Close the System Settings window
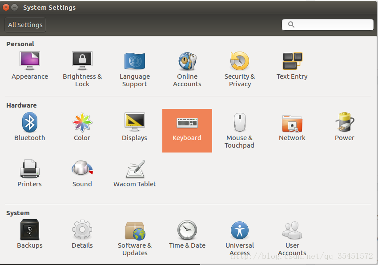378x265 pixels. (6, 8)
